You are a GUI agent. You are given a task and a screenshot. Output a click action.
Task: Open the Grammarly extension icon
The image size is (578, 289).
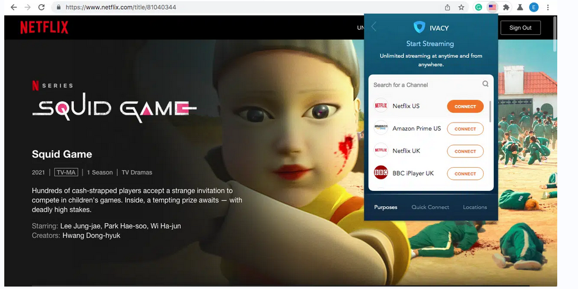[478, 7]
